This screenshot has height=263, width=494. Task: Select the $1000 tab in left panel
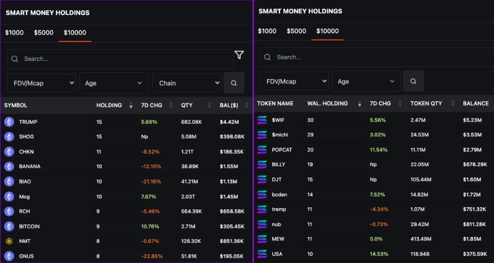click(15, 33)
